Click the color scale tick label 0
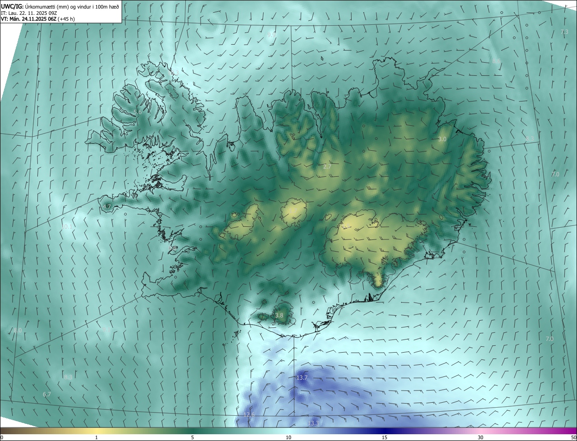This screenshot has height=441, width=577. (x=1, y=438)
